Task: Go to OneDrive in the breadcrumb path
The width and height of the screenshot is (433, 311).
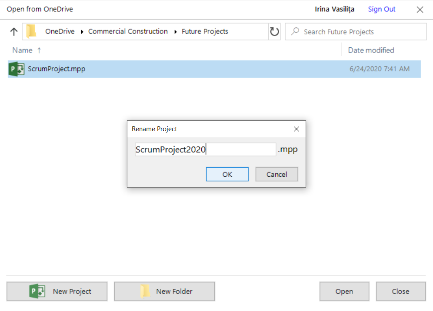Action: point(60,32)
